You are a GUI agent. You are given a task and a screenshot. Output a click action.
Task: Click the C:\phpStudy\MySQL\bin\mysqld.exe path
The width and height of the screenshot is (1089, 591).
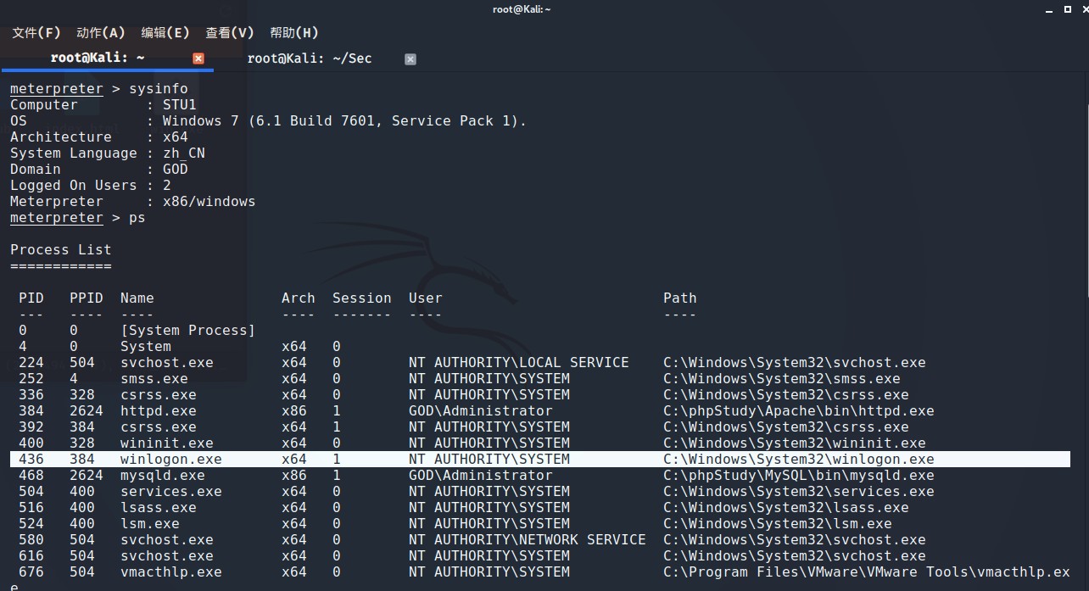pos(799,476)
